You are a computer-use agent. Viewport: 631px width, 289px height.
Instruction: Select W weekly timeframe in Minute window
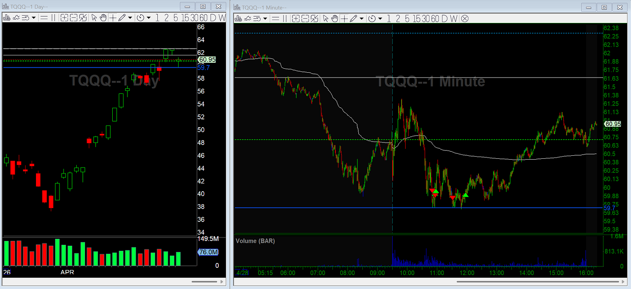pos(454,18)
